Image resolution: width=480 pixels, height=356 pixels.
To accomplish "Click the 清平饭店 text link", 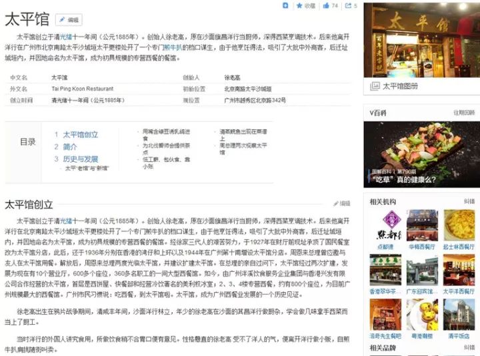I will coord(459,336).
